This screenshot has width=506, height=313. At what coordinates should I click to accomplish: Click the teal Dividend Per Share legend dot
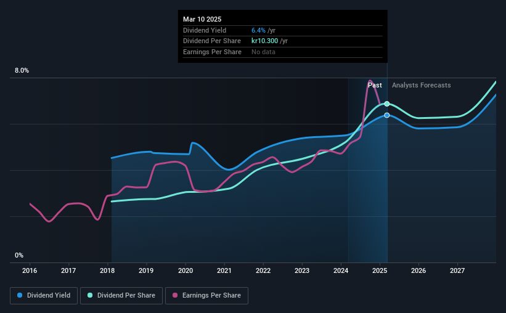click(x=90, y=295)
